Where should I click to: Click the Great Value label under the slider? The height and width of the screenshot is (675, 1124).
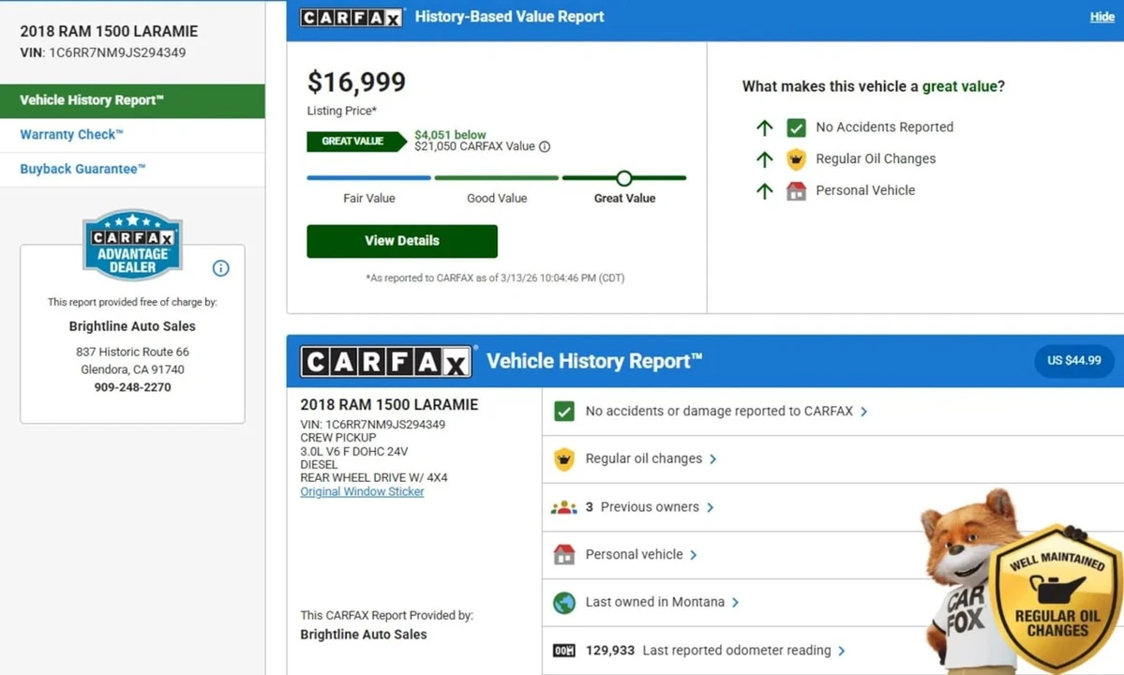[624, 199]
